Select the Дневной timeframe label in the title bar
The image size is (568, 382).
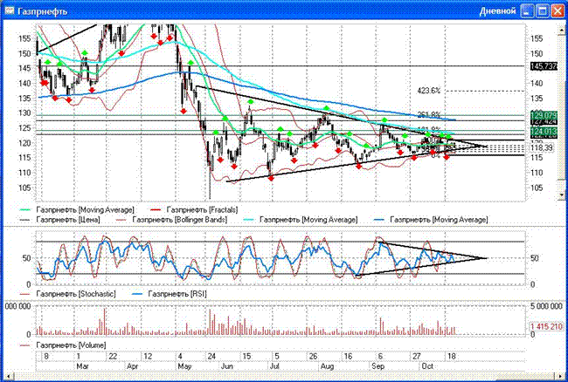point(497,11)
